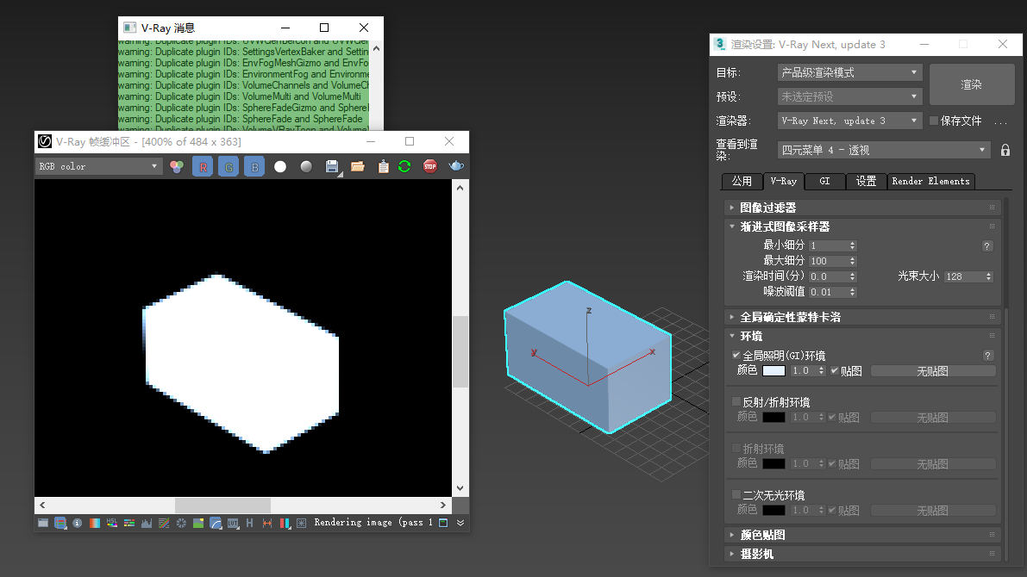Viewport: 1027px width, 577px height.
Task: Click the 噪波阈值 value field
Action: (828, 293)
